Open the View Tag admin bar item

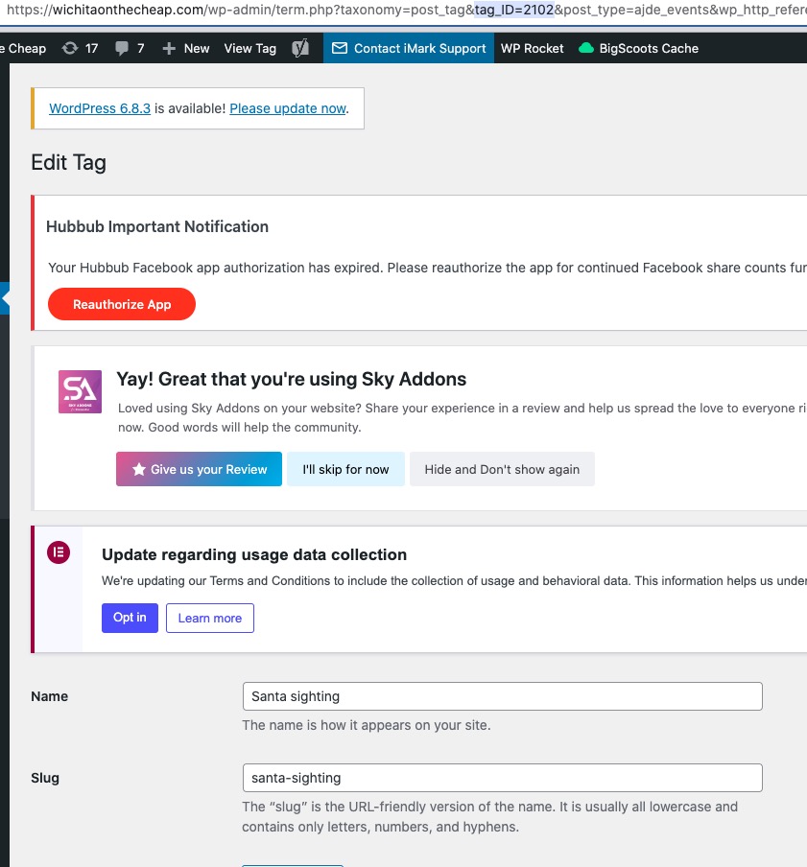tap(249, 48)
